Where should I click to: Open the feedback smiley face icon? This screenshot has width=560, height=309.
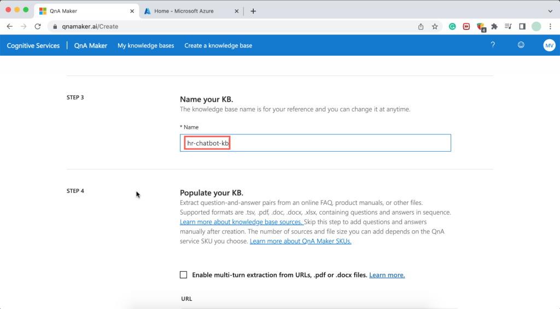pos(521,45)
